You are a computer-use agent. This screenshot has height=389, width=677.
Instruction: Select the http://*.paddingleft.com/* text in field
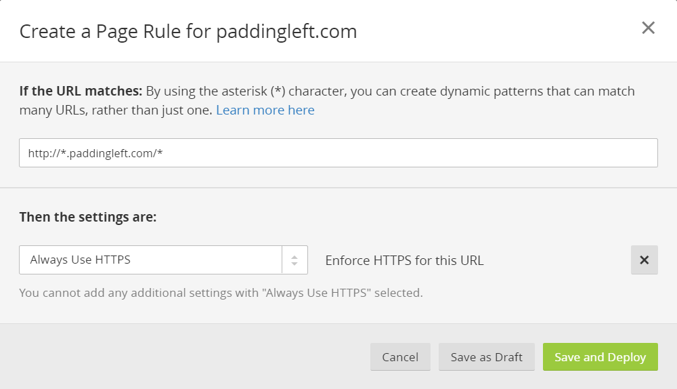(x=95, y=153)
